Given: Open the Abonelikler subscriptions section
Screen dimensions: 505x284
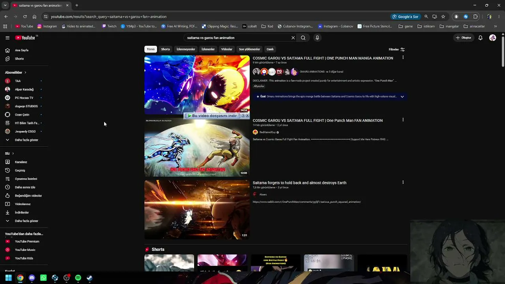Looking at the screenshot, I should (x=16, y=73).
